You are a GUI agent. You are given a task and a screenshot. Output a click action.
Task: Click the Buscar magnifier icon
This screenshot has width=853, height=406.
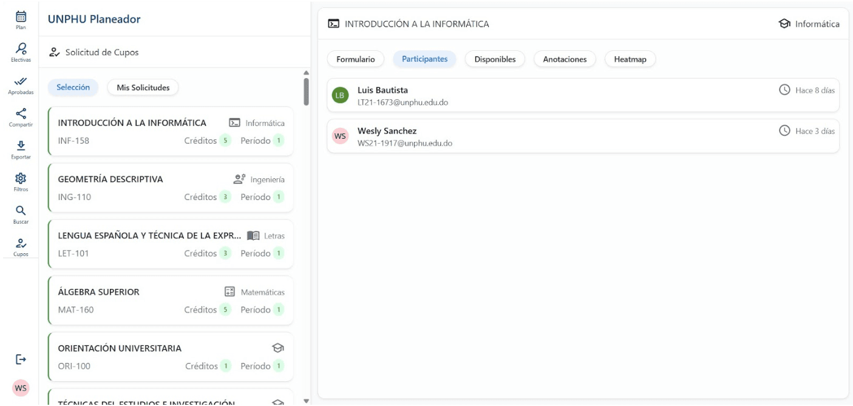click(21, 210)
